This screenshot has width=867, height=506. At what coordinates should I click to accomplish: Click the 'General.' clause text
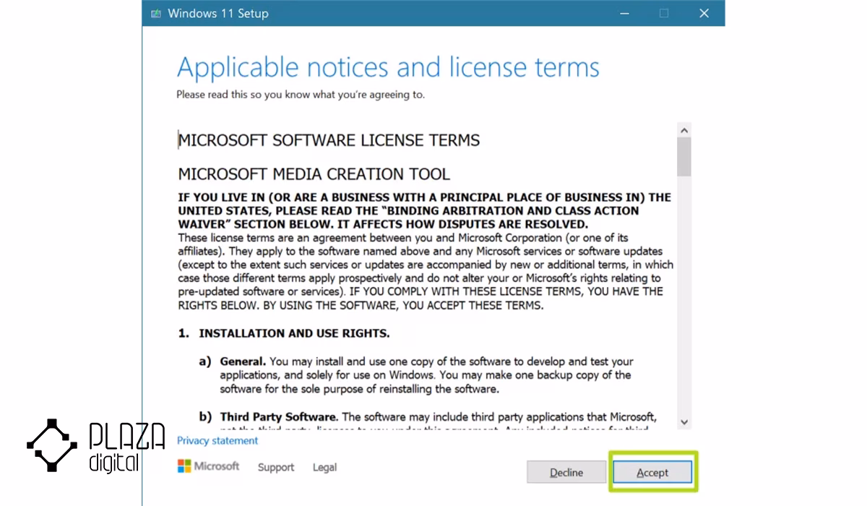click(243, 361)
